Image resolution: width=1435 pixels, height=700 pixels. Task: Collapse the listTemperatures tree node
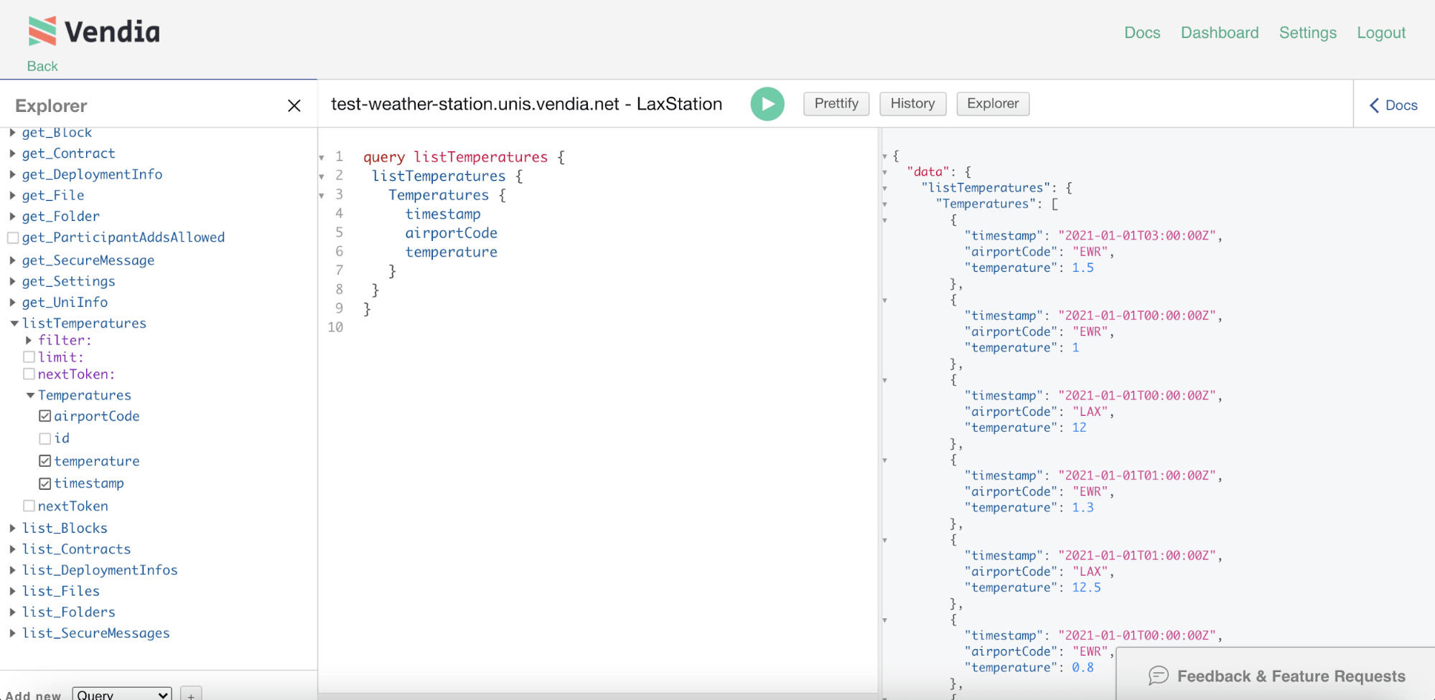point(14,323)
